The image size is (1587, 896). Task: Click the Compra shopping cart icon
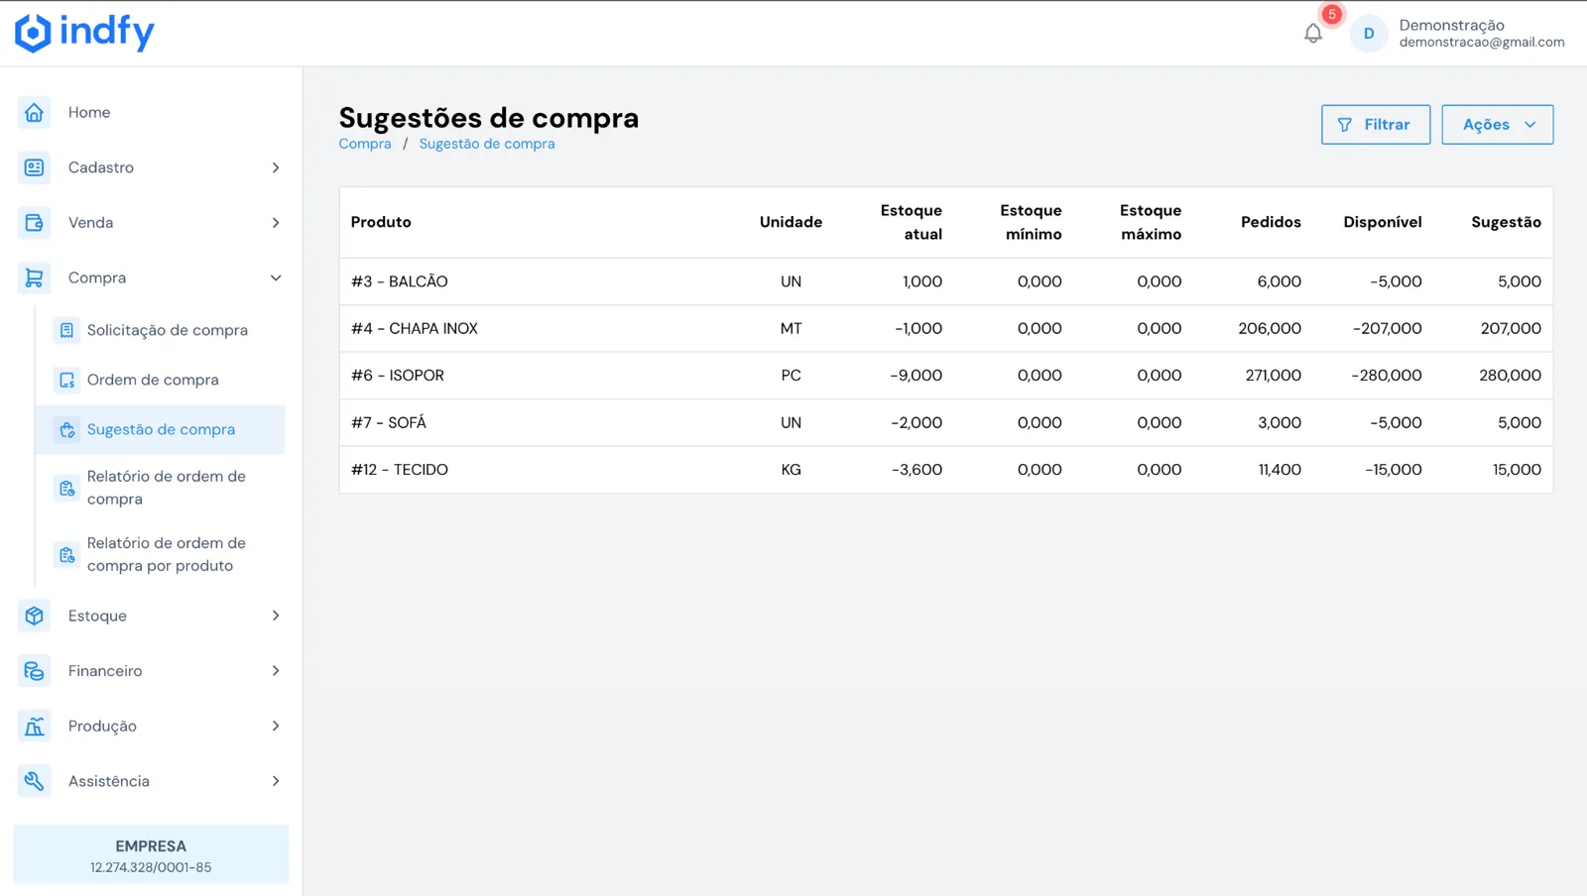(34, 278)
